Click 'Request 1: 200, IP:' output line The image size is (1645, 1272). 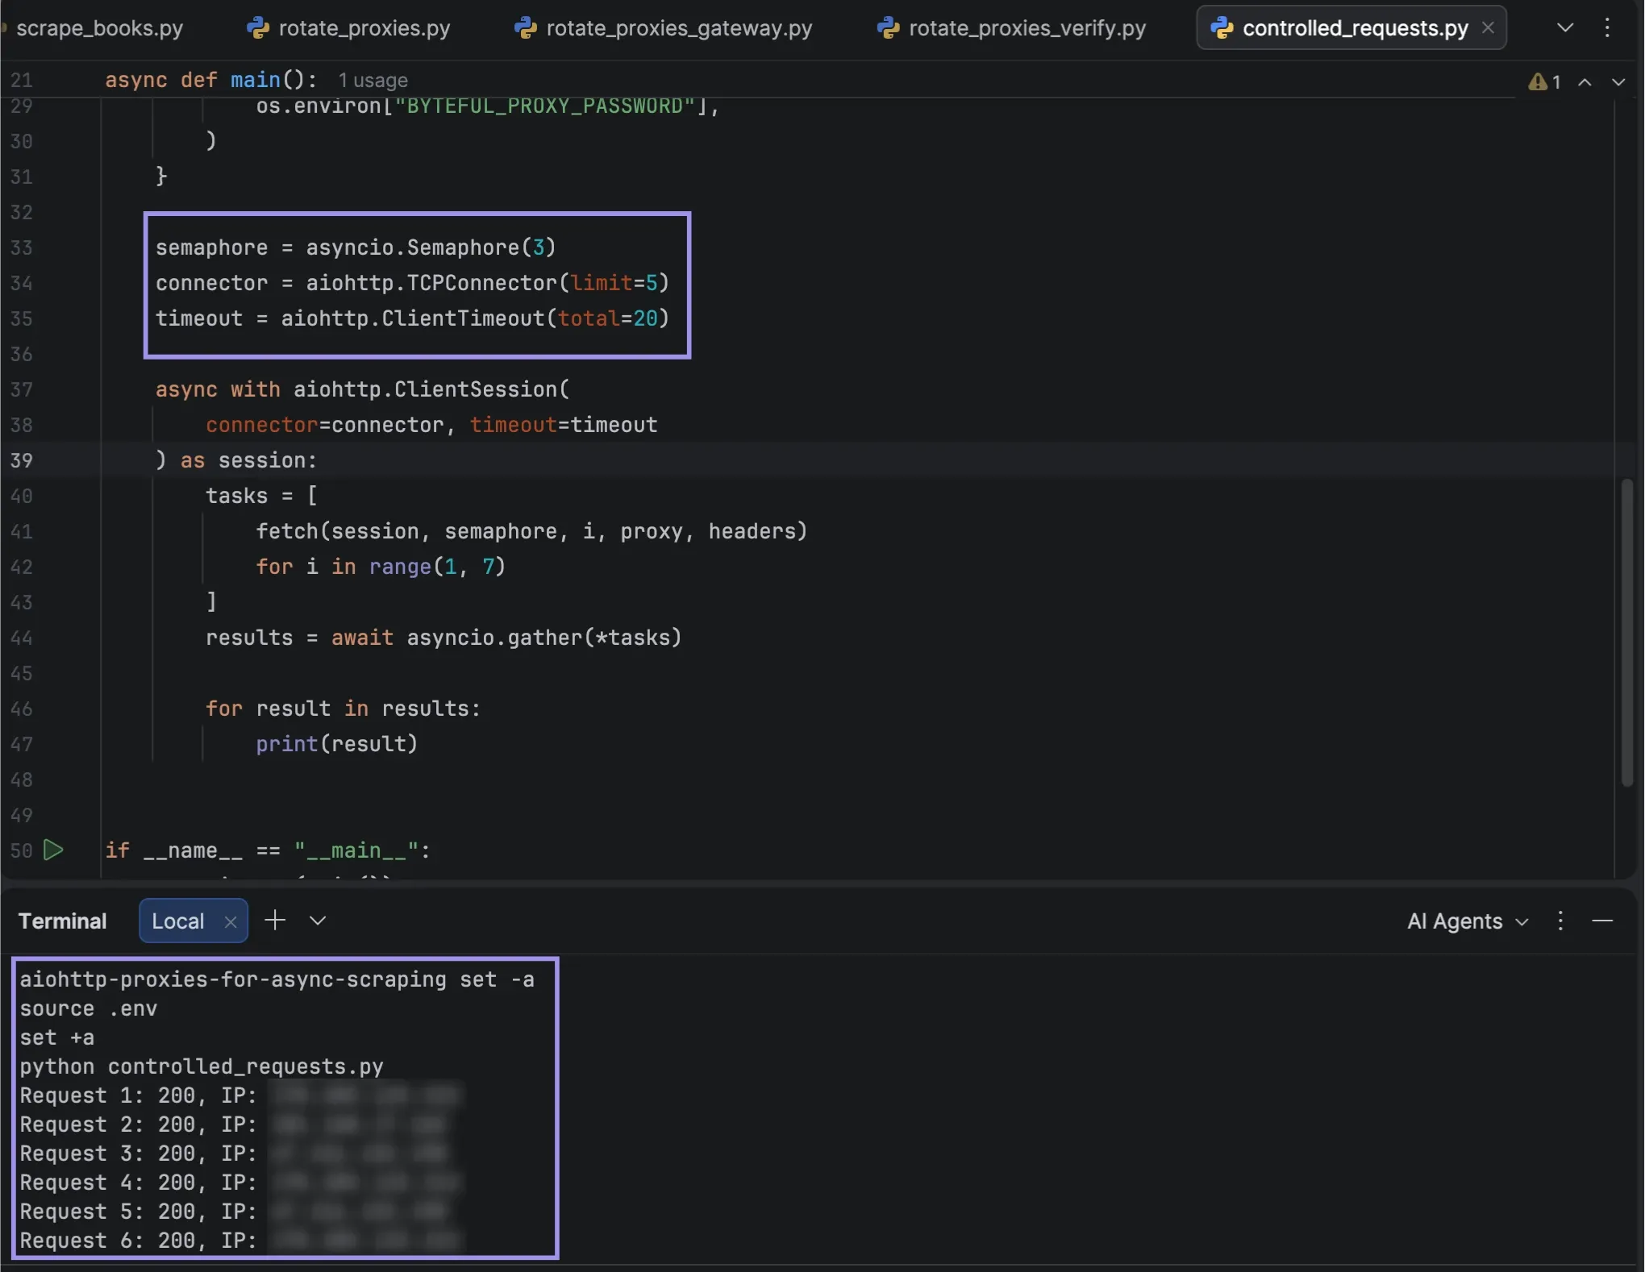click(x=138, y=1095)
